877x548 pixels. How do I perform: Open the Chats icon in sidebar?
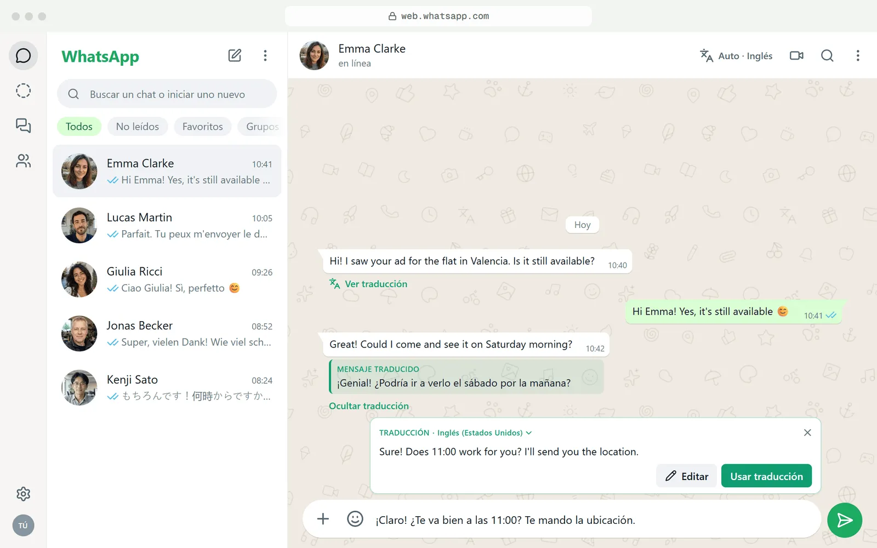23,55
